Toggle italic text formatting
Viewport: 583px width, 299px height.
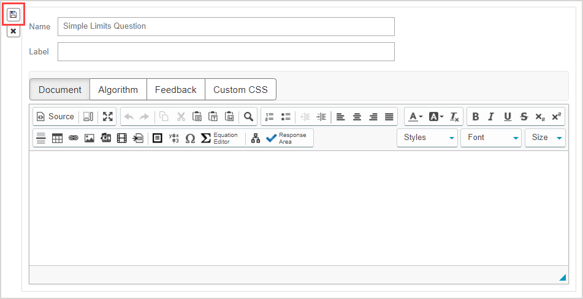[x=491, y=117]
